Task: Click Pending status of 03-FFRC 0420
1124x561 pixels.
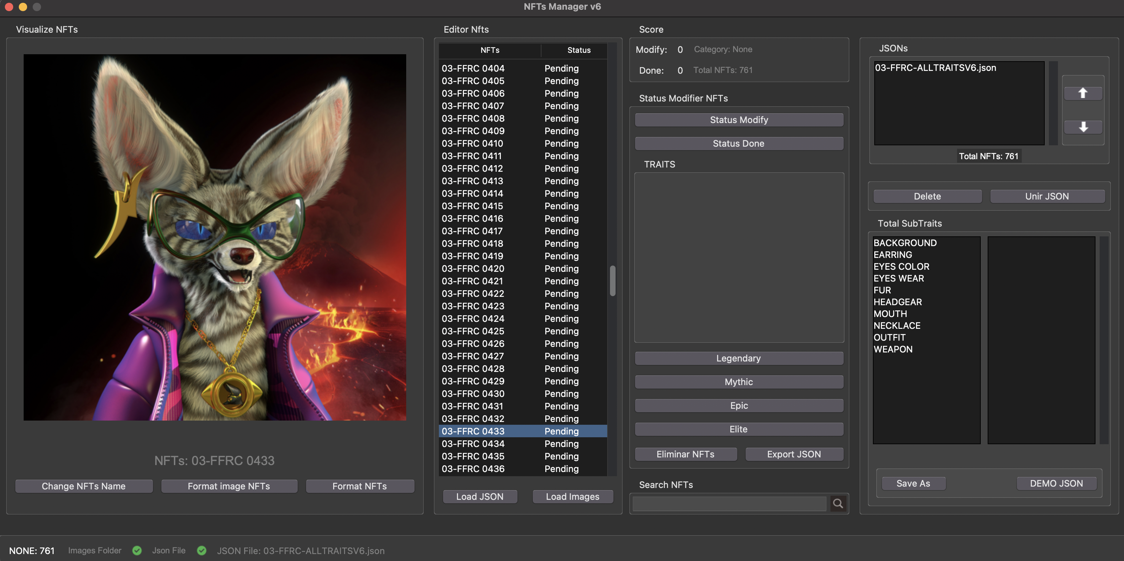Action: coord(562,269)
